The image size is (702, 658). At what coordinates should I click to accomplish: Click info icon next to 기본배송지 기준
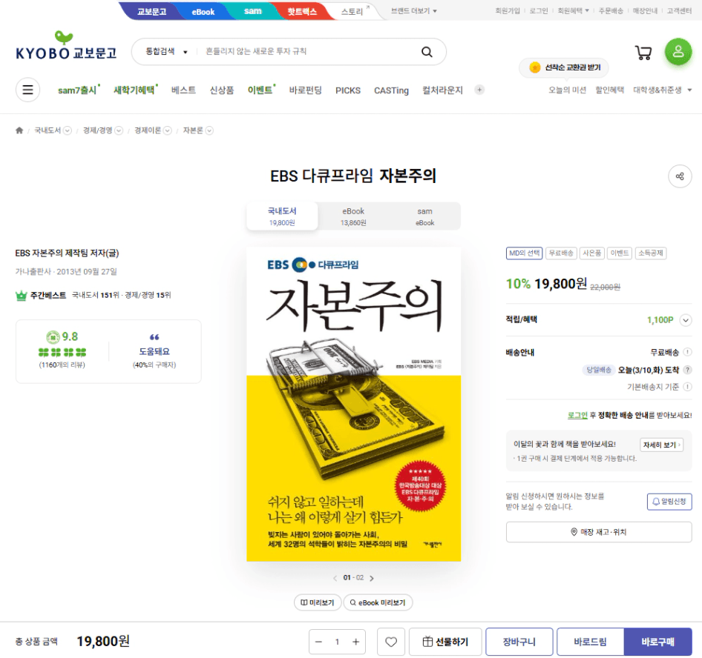click(687, 387)
